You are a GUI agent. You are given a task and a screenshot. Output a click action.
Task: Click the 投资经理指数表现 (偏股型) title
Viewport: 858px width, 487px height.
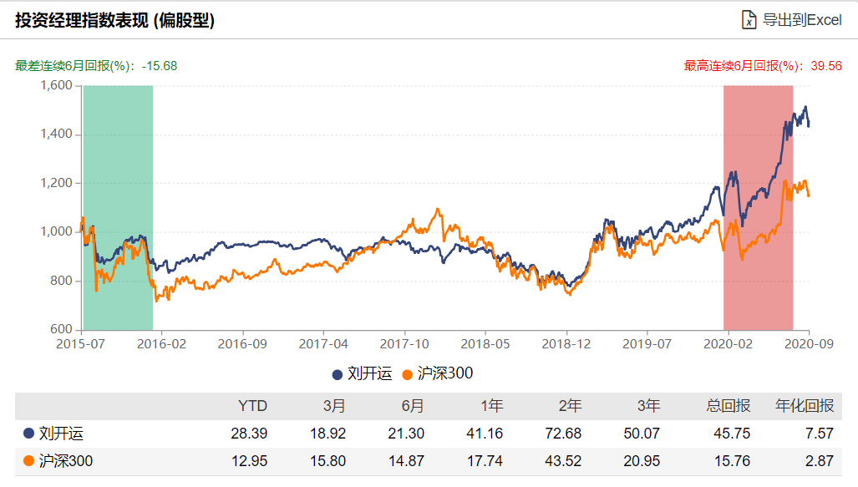(115, 20)
